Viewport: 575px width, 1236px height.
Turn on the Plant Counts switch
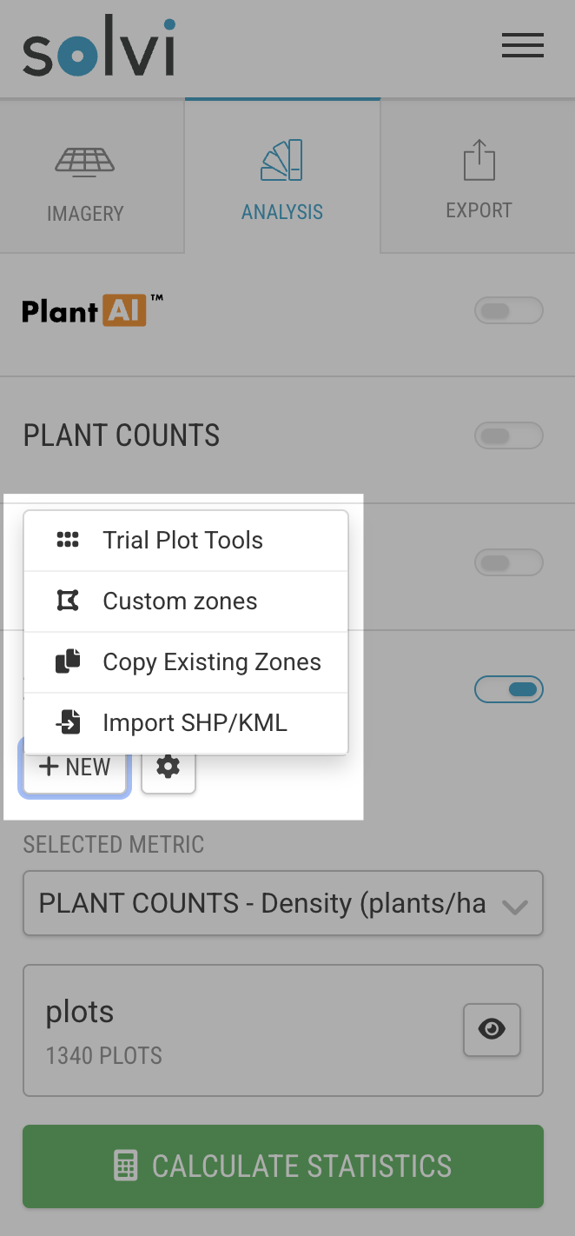pos(509,436)
